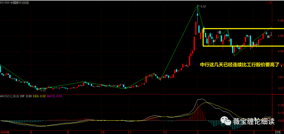Click the 5.97 peak price label
284x134 pixels.
(x=203, y=7)
